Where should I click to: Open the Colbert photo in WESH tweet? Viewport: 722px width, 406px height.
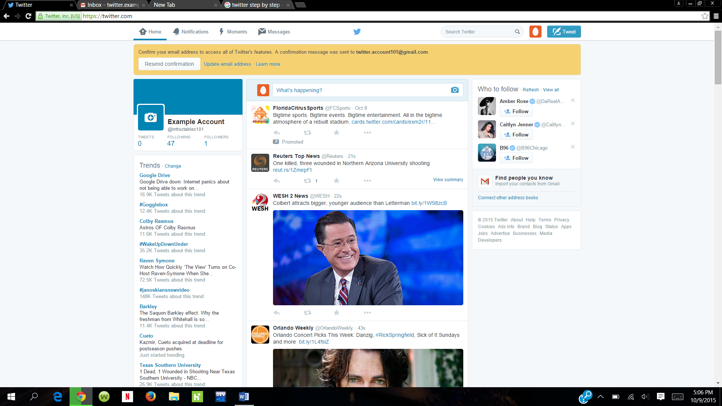368,258
